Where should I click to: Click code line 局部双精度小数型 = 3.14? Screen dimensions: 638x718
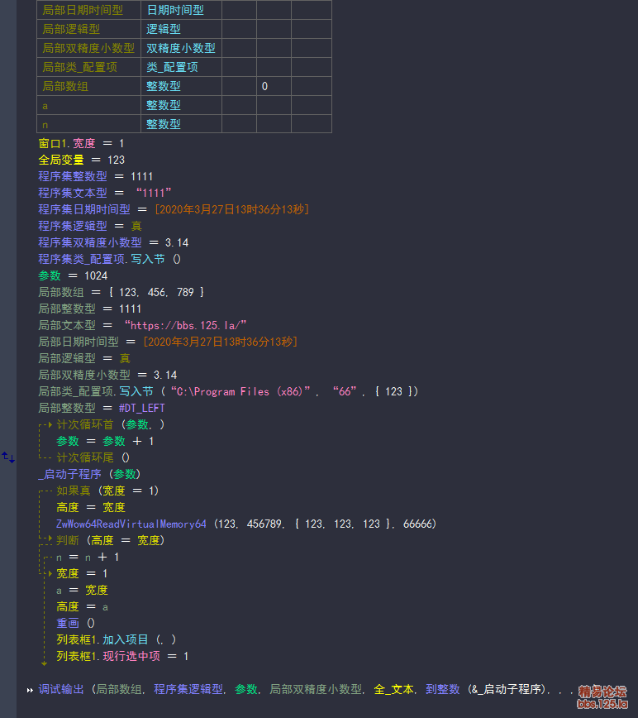pos(108,375)
